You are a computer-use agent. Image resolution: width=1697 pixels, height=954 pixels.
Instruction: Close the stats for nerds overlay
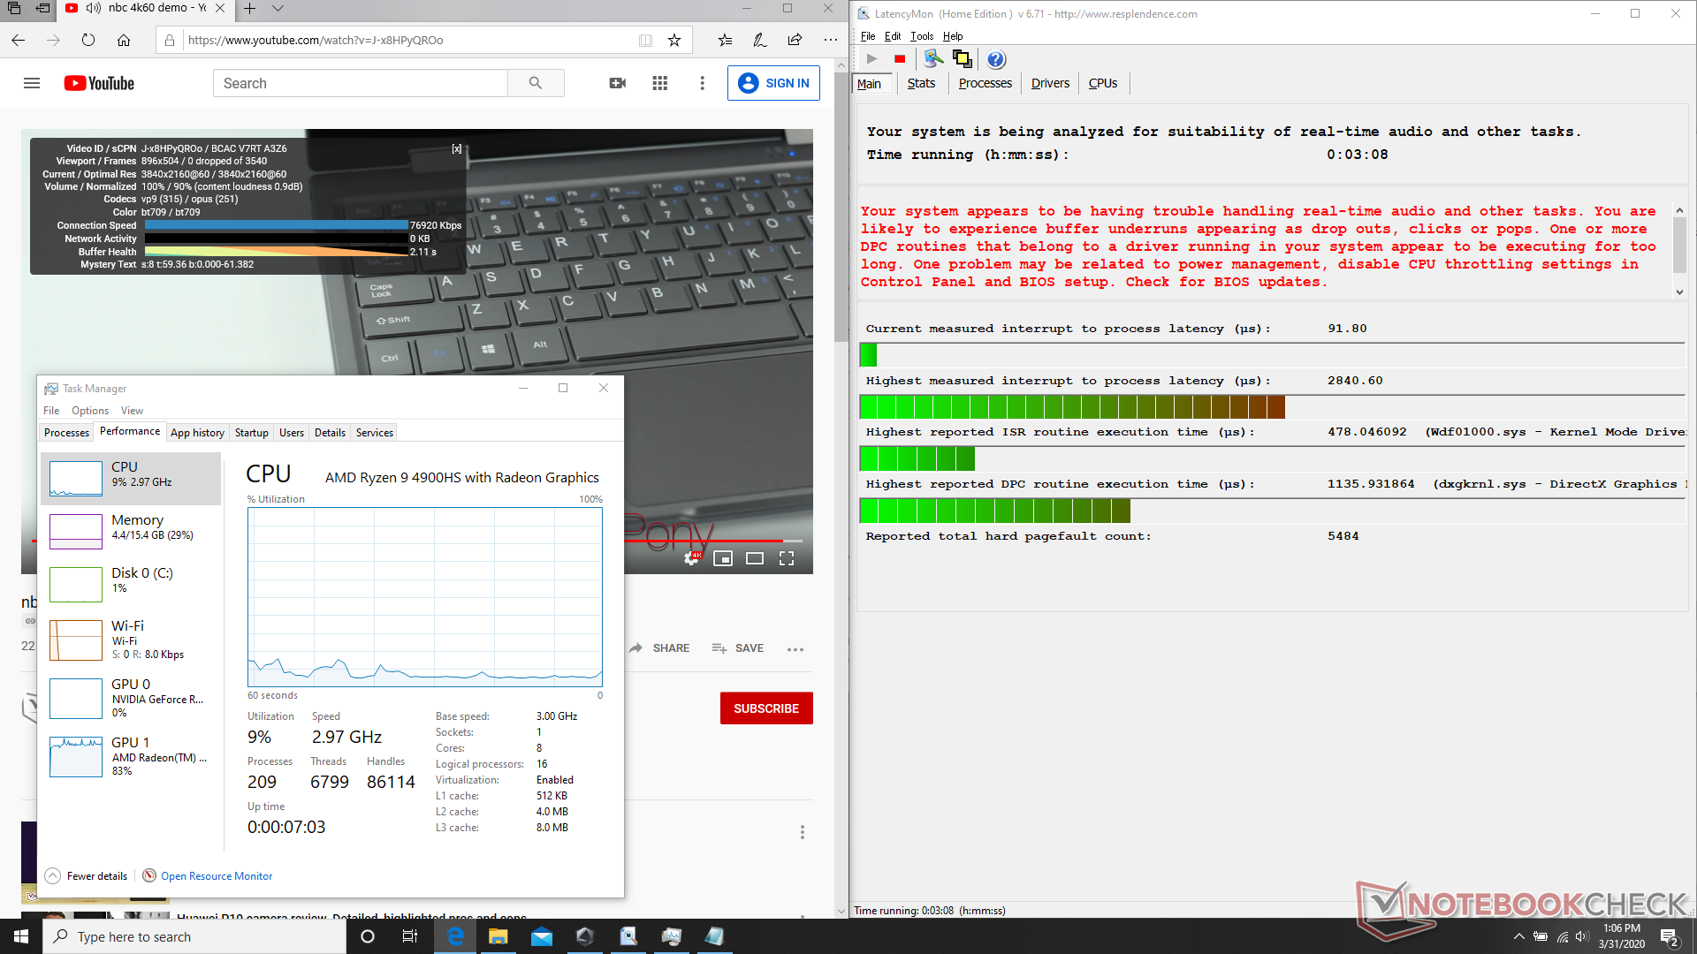[x=457, y=148]
